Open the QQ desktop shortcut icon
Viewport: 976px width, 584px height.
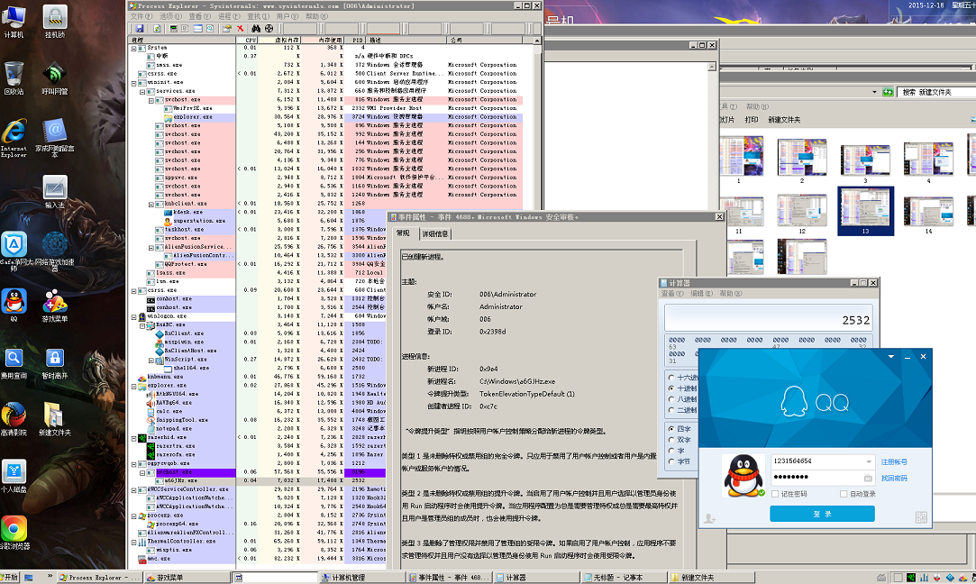14,306
